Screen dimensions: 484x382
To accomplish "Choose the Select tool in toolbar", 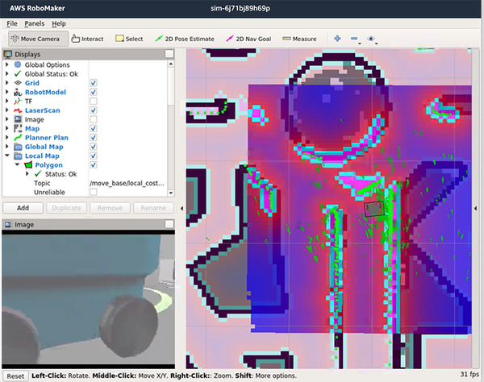I will [129, 38].
